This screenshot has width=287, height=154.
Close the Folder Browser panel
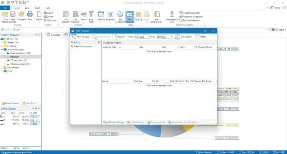[x=39, y=35]
